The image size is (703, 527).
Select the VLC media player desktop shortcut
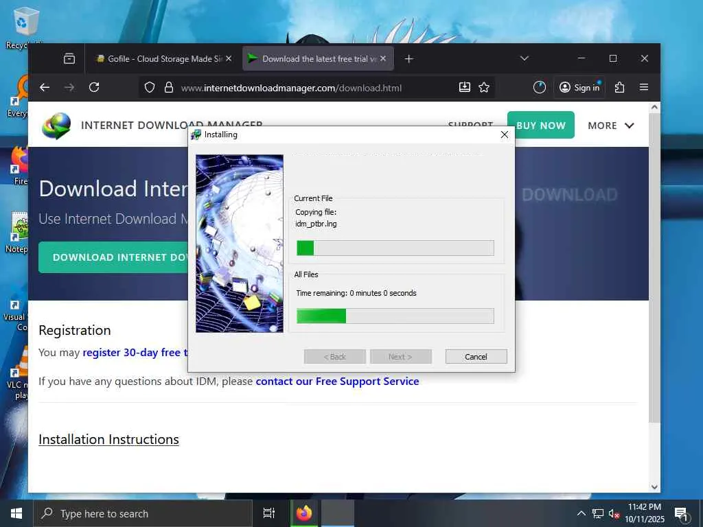coord(18,372)
